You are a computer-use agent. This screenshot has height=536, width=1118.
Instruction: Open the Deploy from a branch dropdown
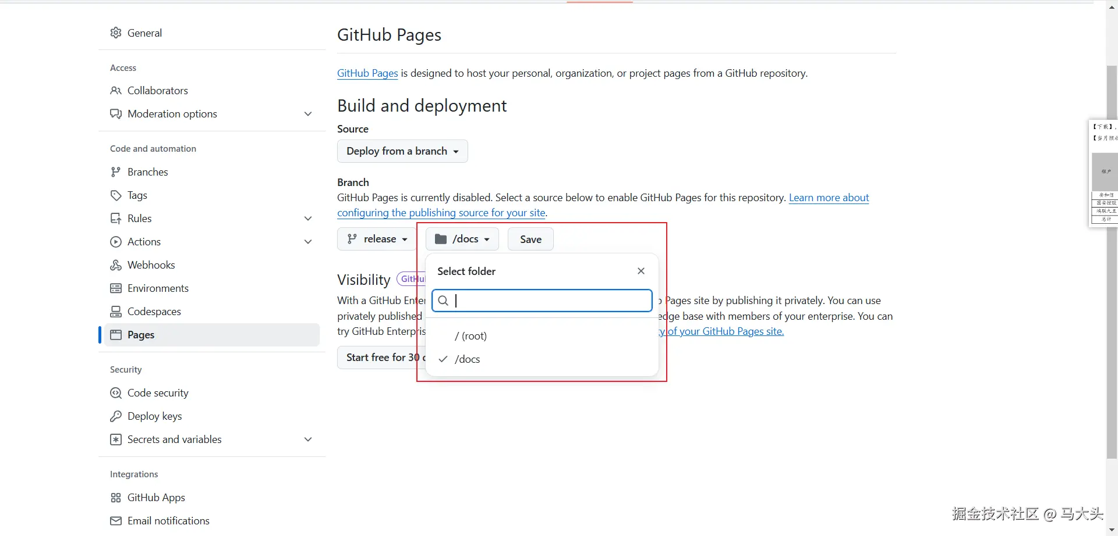[402, 151]
